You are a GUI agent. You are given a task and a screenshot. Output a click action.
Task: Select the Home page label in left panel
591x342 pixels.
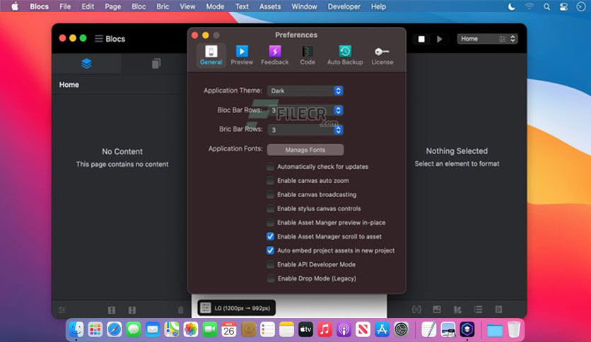click(69, 85)
